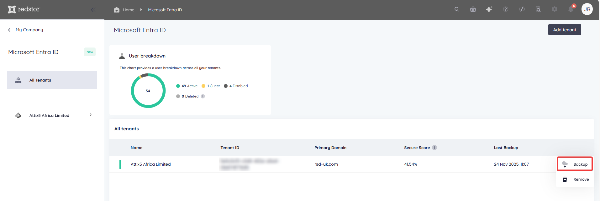Open Attix5 Africa Limited in the sidebar
Screen dimensions: 600x201
tap(52, 115)
